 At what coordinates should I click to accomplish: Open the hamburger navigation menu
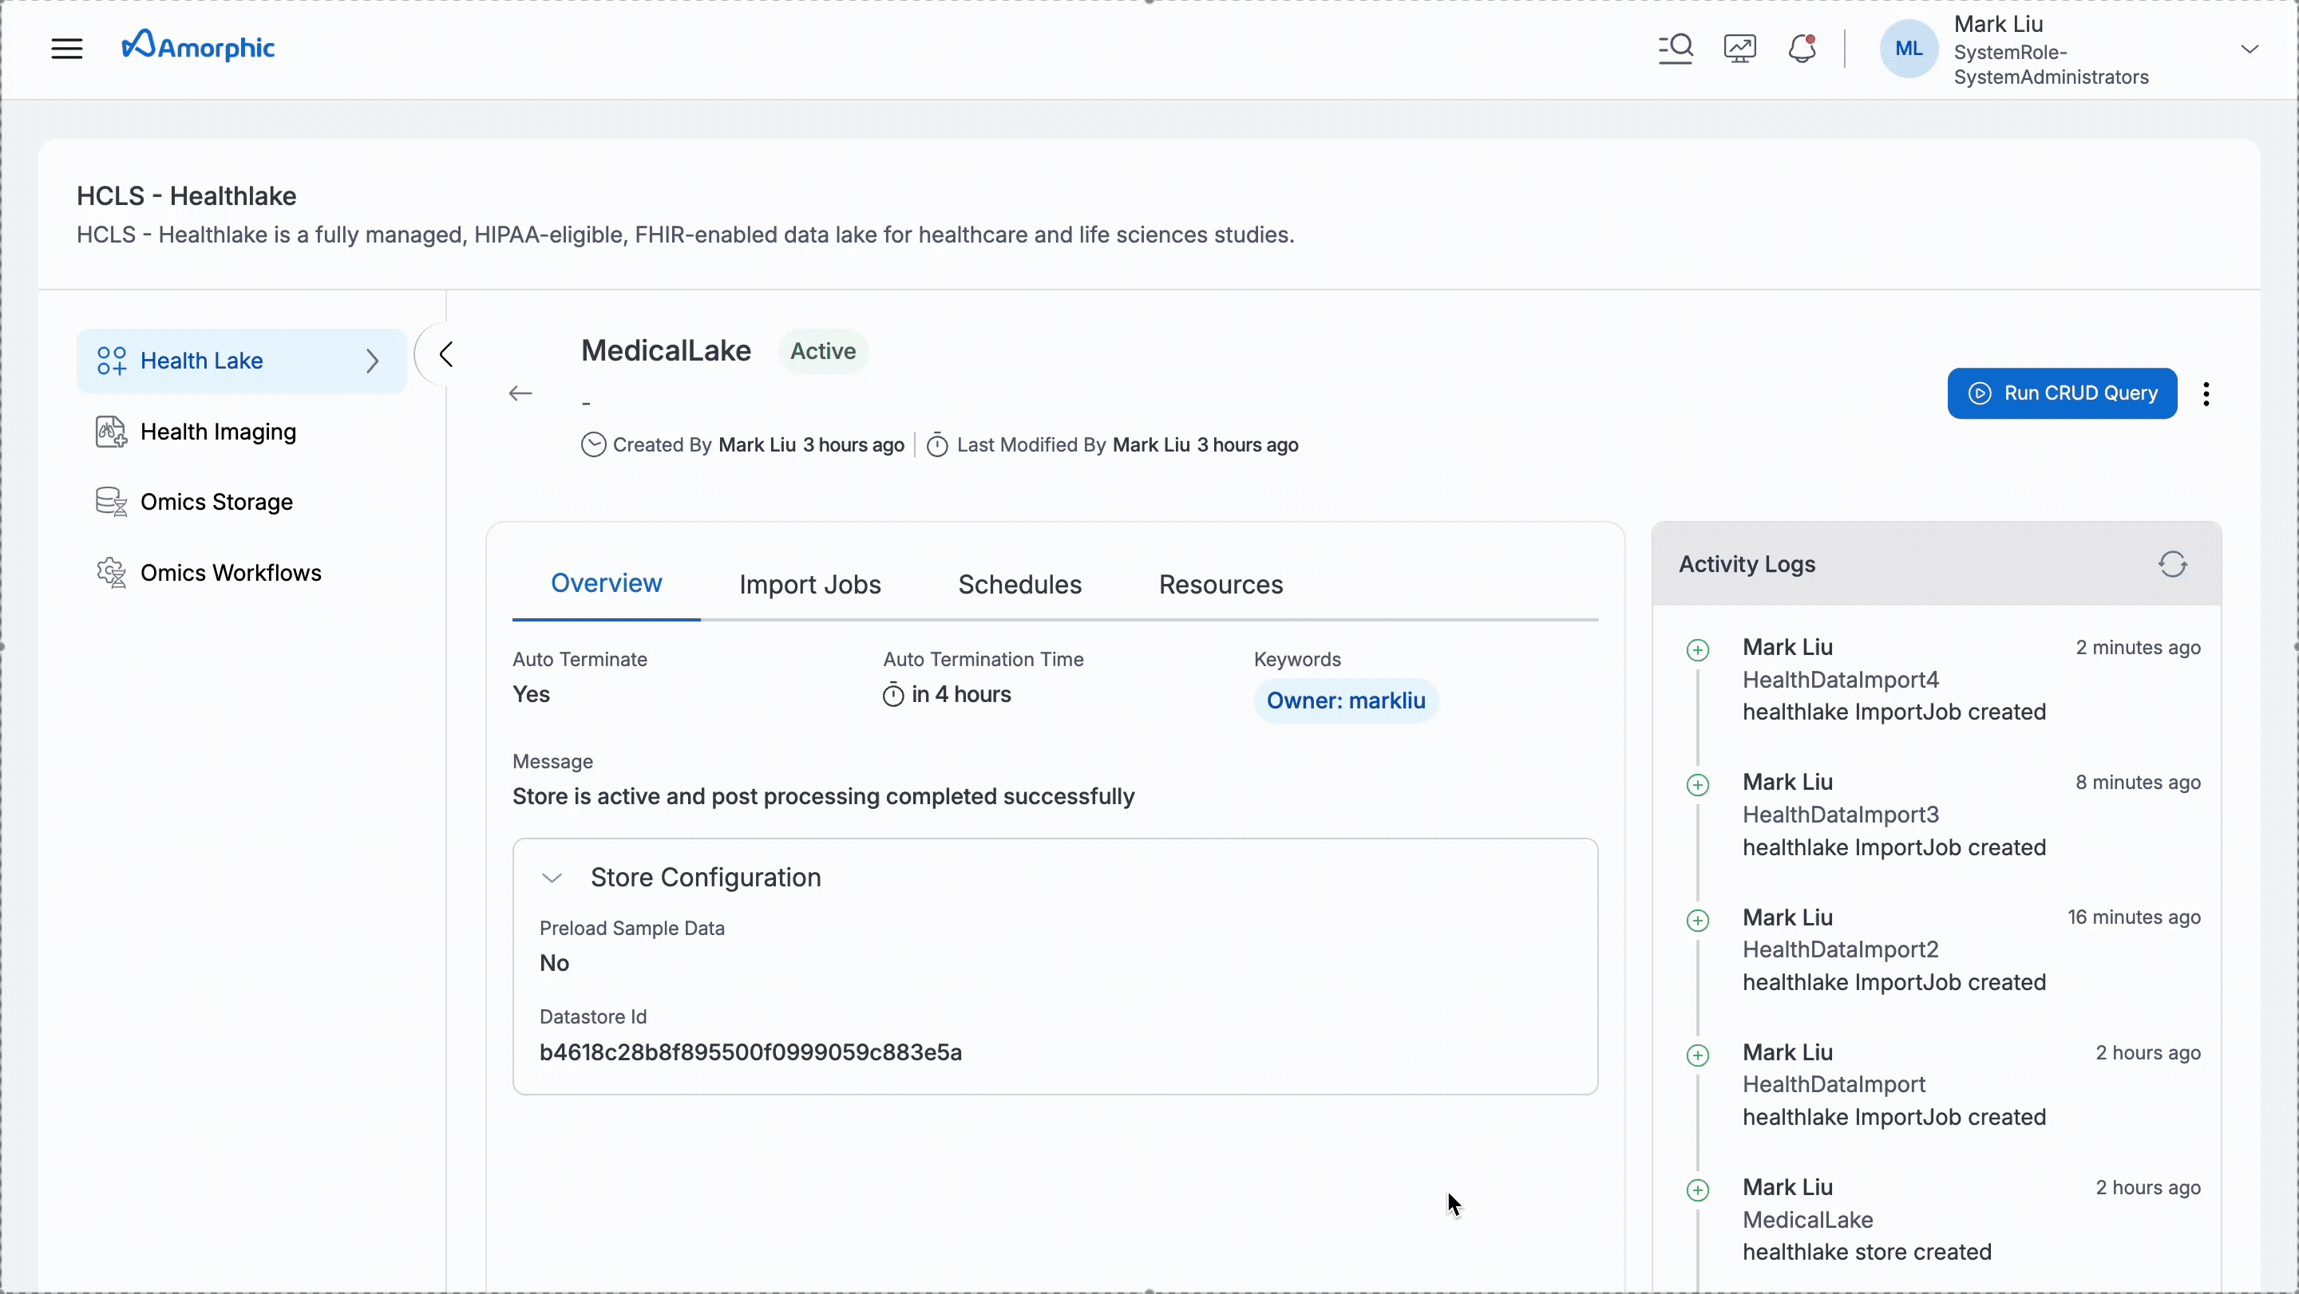67,48
